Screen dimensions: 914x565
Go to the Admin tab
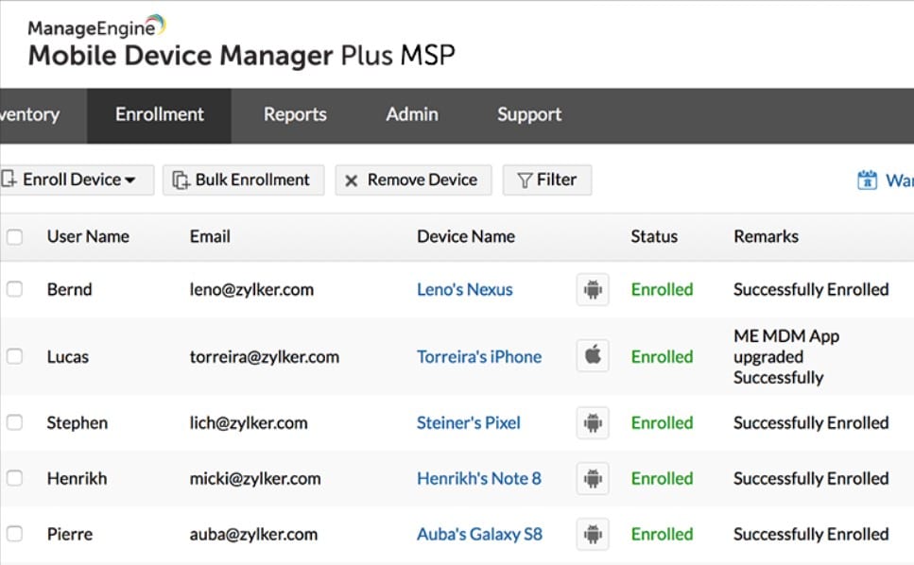tap(411, 115)
